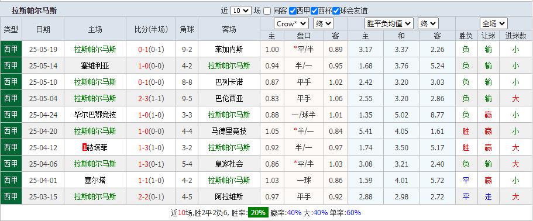
Task: Click the 日期 column header
Action: click(43, 29)
